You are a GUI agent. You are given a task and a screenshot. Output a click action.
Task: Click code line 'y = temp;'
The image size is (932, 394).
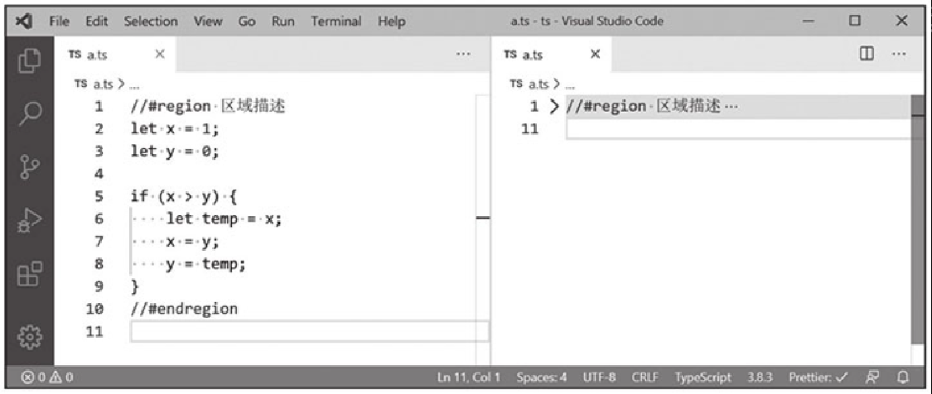(x=205, y=264)
